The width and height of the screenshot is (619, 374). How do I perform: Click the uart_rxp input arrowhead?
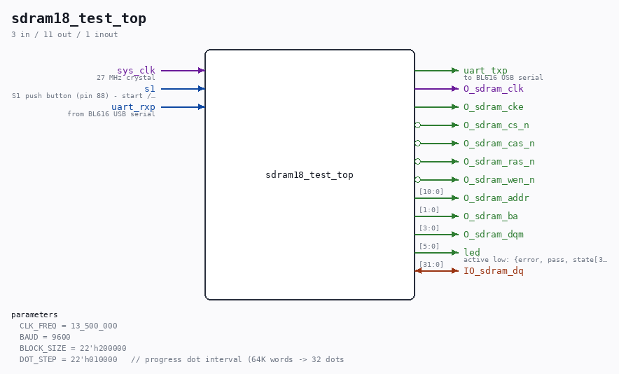coord(202,107)
